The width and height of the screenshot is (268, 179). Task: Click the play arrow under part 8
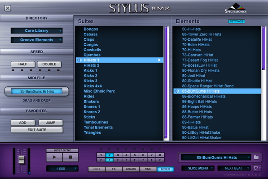point(160,160)
